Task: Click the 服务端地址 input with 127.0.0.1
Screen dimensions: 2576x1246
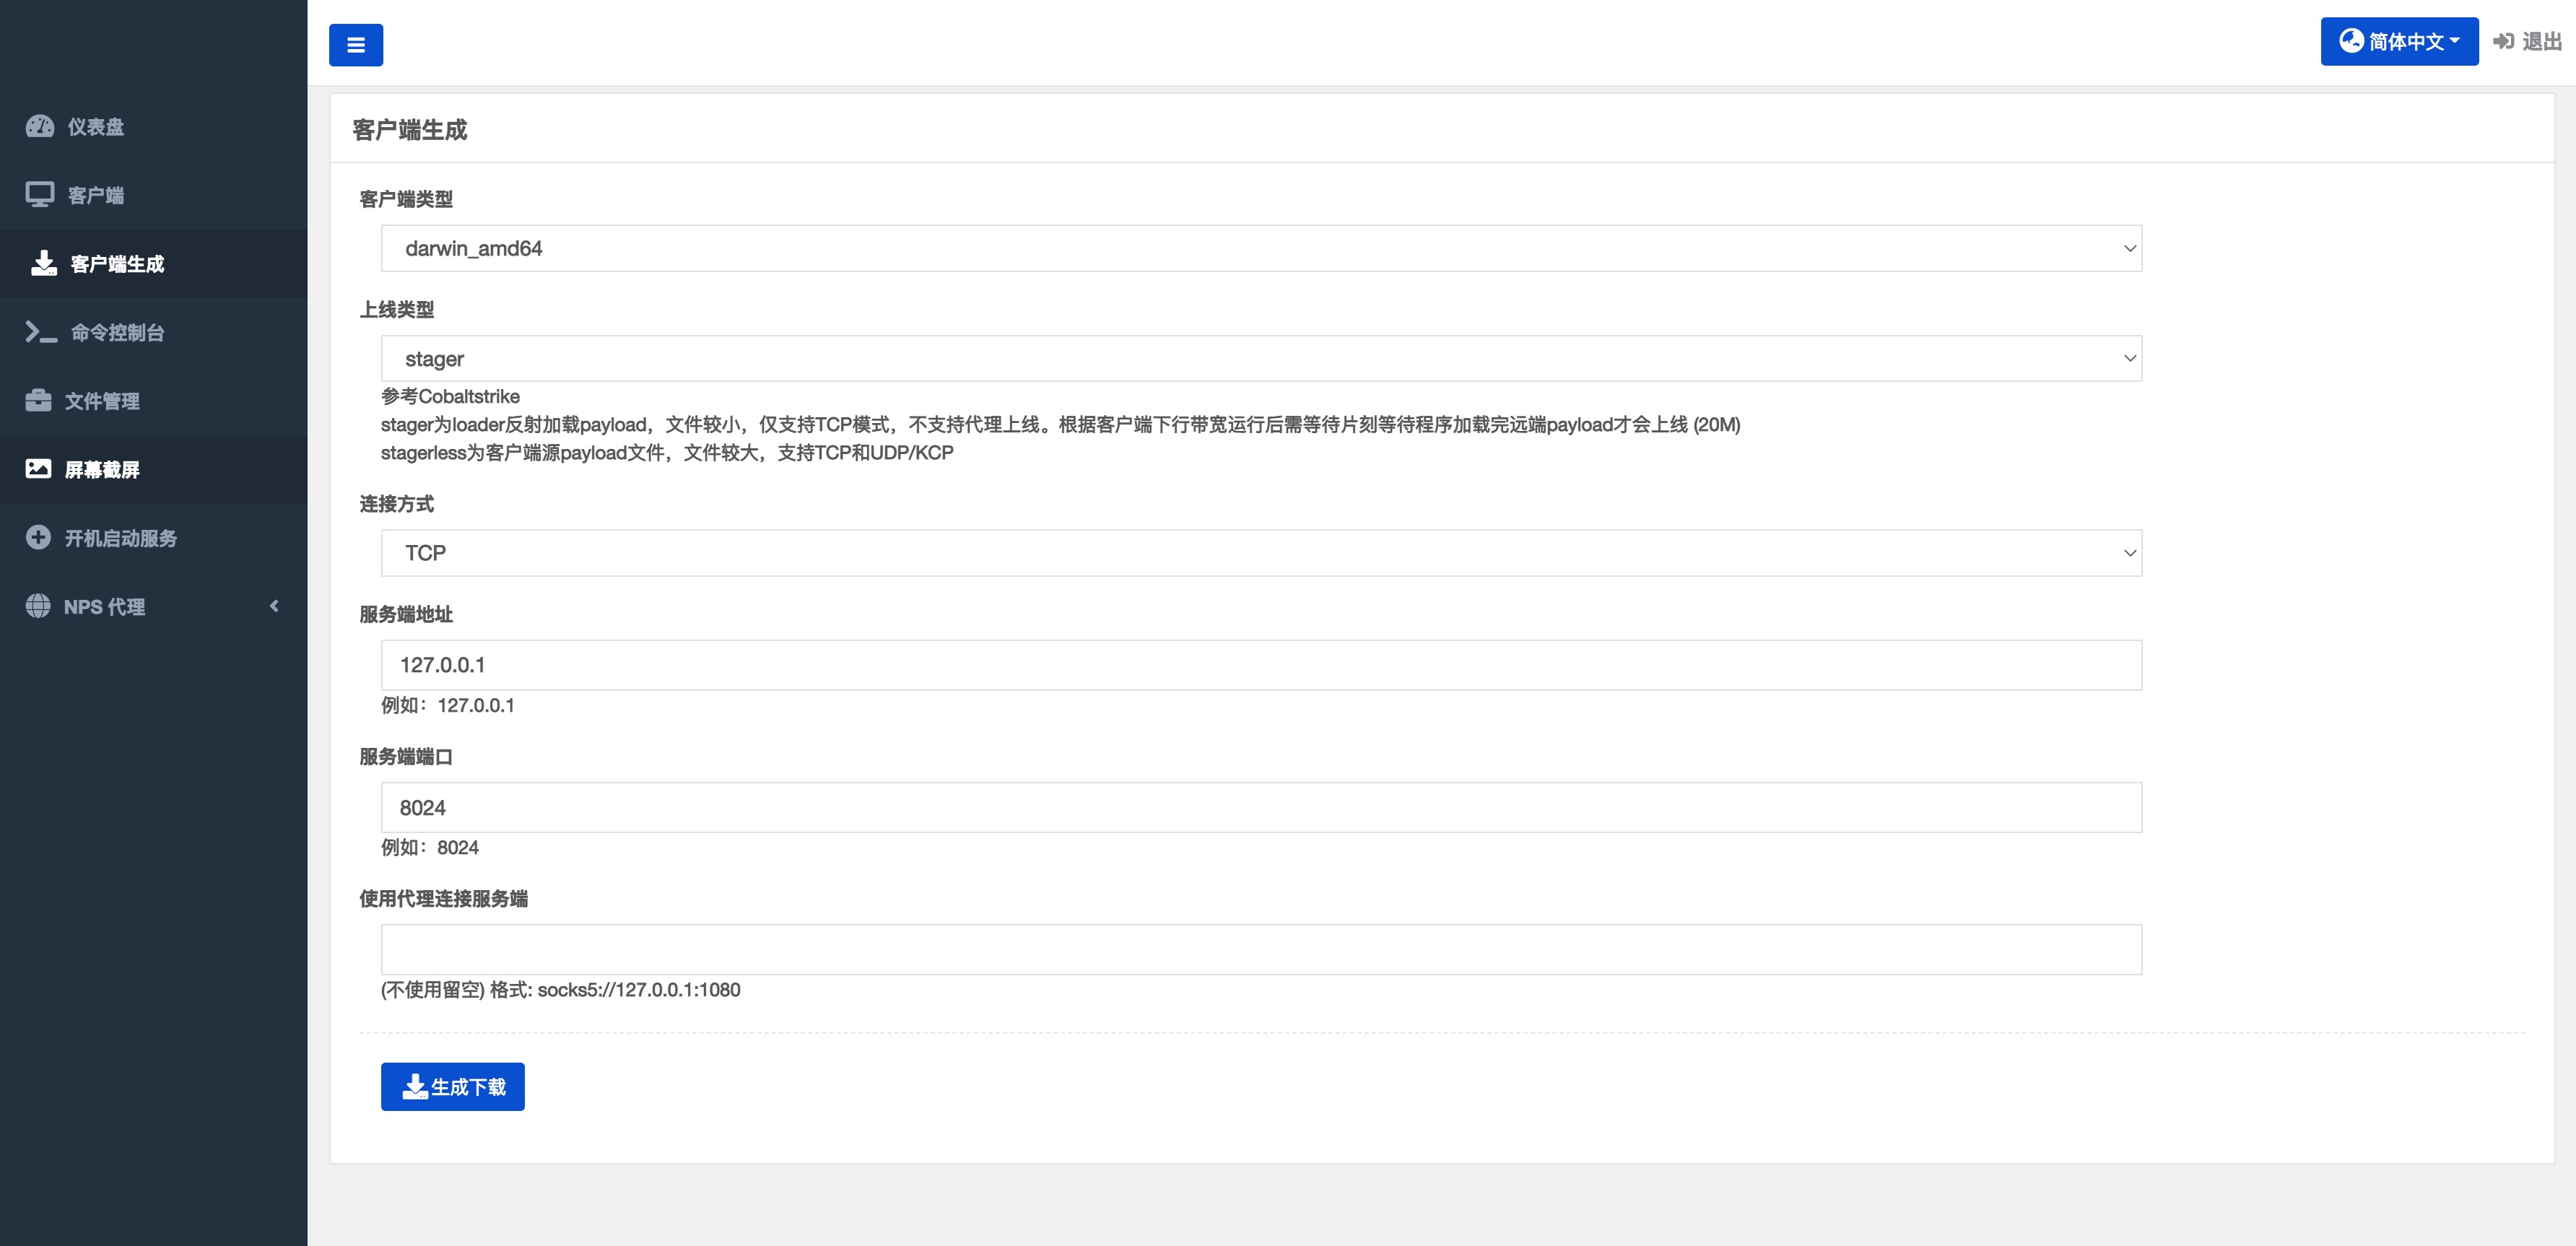Action: pyautogui.click(x=1260, y=665)
